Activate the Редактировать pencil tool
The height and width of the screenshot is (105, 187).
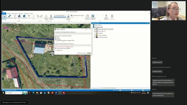[x=10, y=17]
